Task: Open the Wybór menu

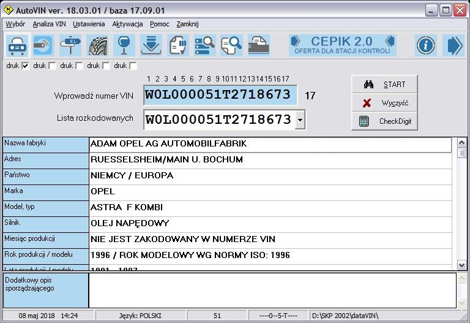Action: pyautogui.click(x=15, y=24)
